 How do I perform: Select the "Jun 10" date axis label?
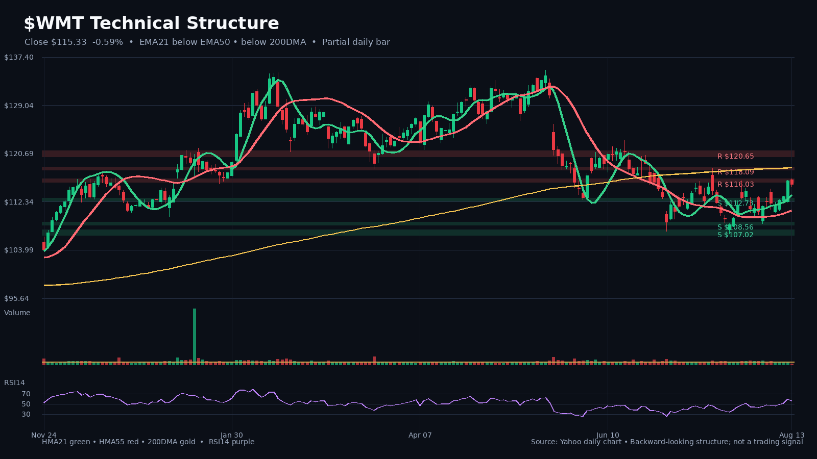click(608, 435)
